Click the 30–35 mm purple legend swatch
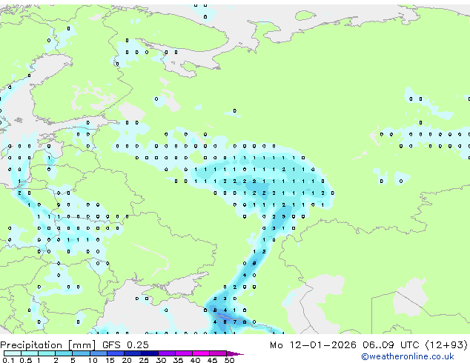Viewport: 470px width, 363px height. pos(167,353)
